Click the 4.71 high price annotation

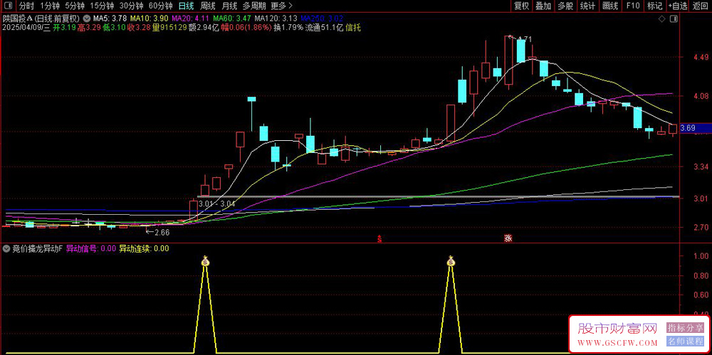524,39
